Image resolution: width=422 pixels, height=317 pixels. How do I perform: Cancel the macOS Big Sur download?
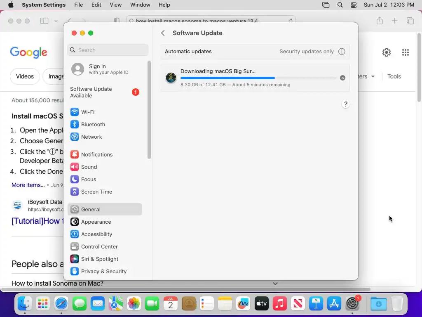tap(342, 78)
